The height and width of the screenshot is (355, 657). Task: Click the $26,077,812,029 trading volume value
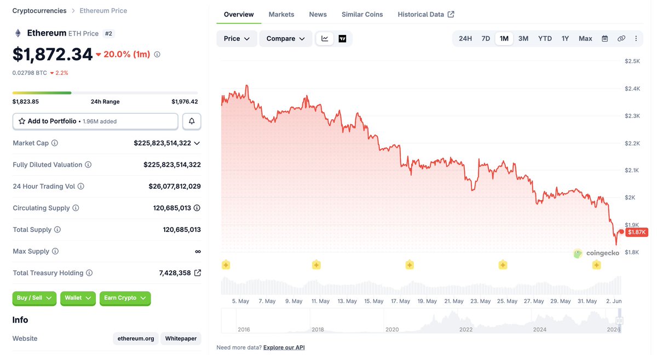point(175,187)
